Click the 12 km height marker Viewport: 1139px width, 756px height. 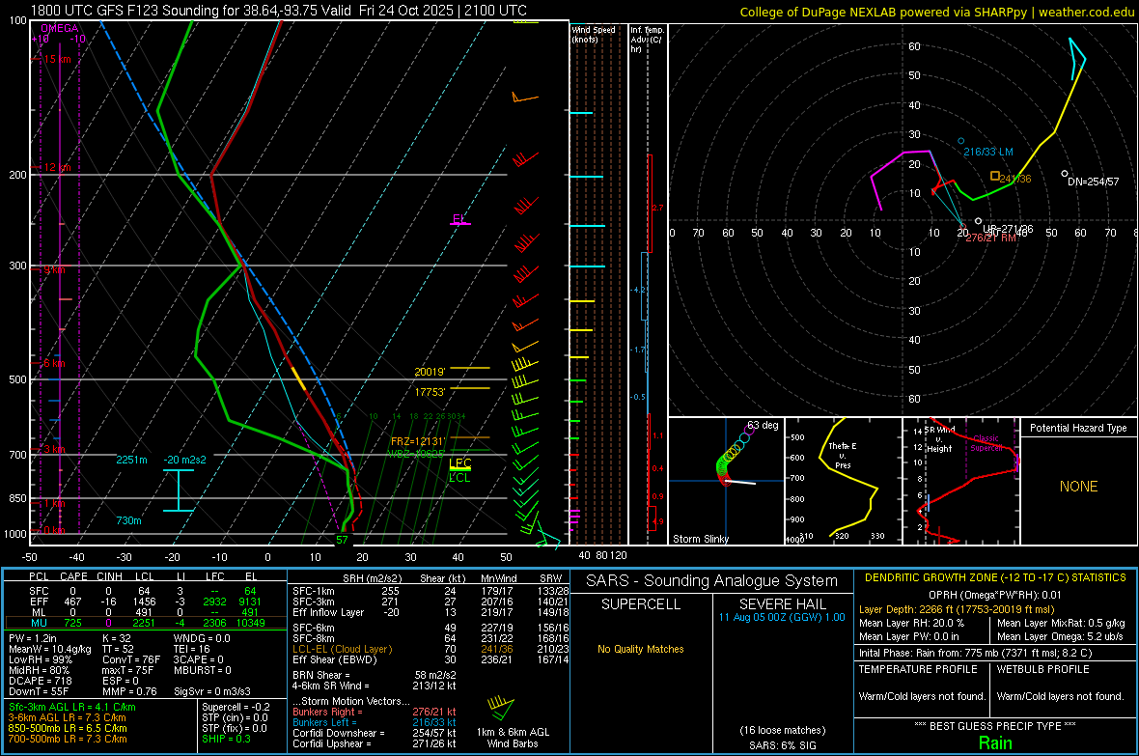(57, 167)
